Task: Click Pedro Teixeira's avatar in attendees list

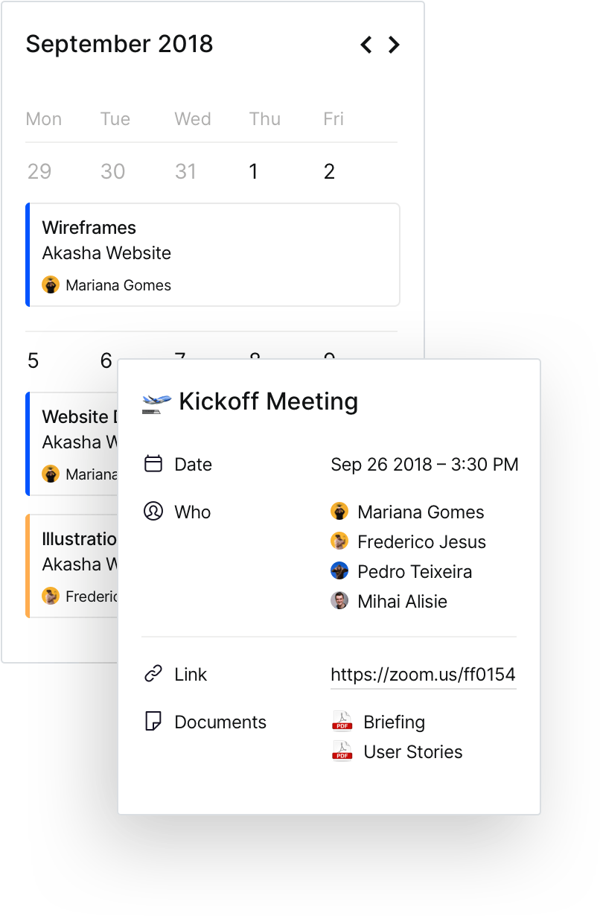Action: pos(339,571)
